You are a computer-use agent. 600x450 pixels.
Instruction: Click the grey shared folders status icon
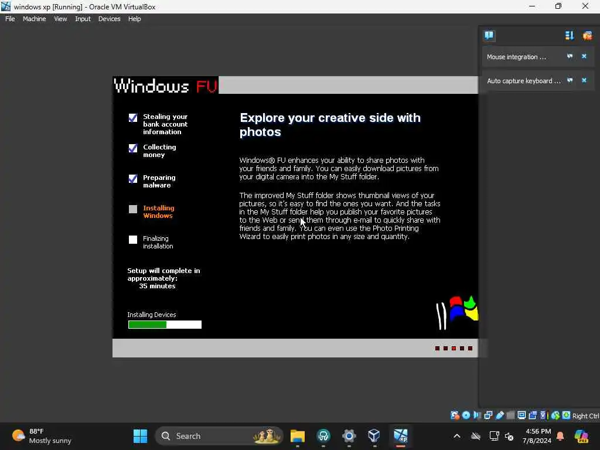click(x=510, y=415)
